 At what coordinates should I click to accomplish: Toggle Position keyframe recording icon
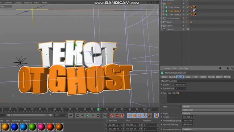point(129,115)
